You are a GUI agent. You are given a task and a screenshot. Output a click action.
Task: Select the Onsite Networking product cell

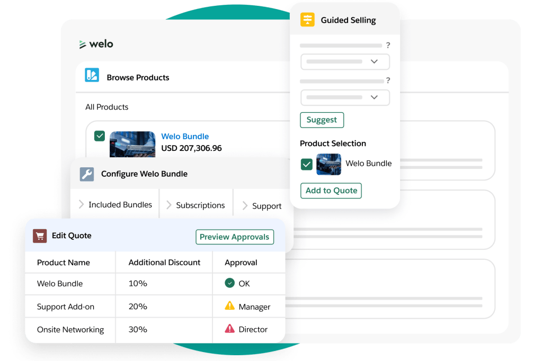(x=70, y=330)
